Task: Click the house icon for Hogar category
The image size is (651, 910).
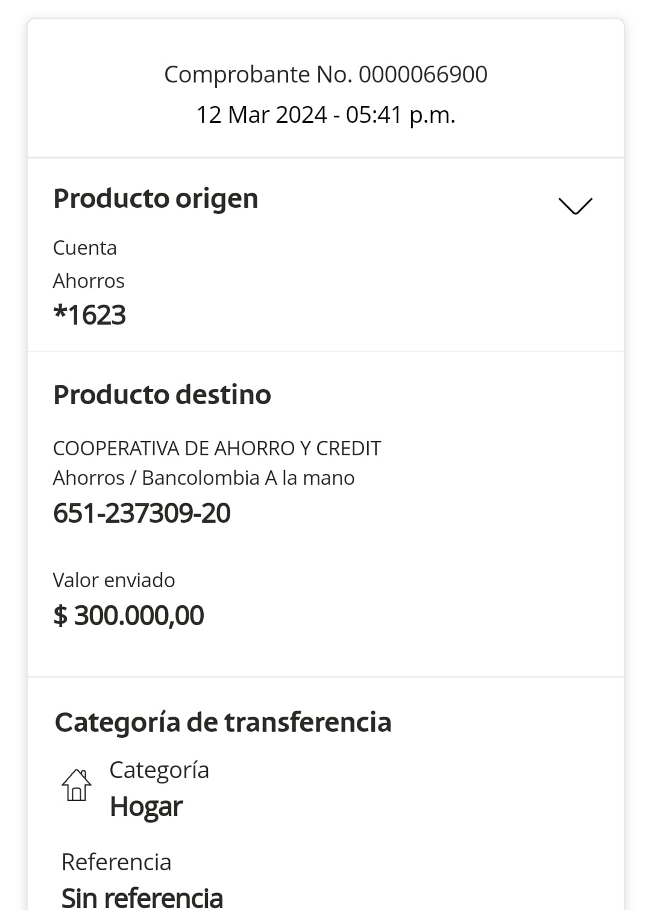Action: [77, 785]
